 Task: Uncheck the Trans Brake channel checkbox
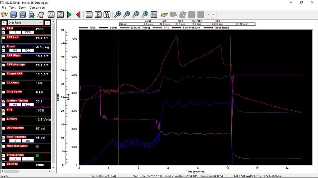click(4, 155)
